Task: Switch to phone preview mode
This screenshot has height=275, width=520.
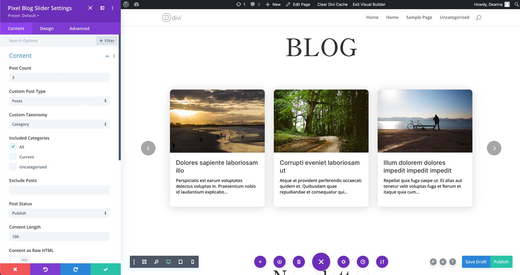Action: [x=192, y=262]
